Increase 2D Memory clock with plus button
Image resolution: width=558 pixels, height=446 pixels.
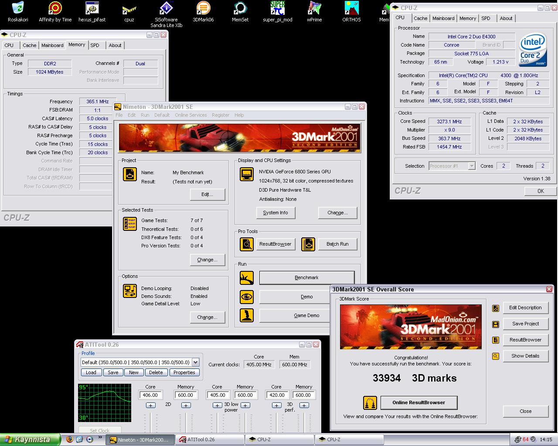tap(186, 405)
